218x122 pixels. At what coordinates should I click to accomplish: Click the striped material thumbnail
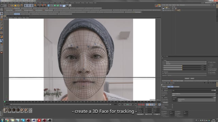30,110
